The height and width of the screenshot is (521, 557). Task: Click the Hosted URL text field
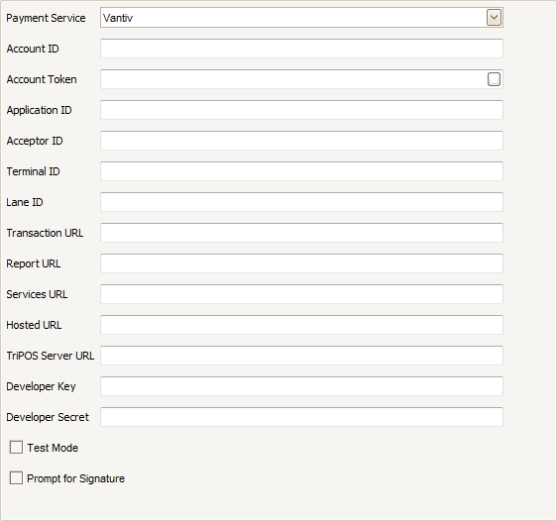coord(301,325)
